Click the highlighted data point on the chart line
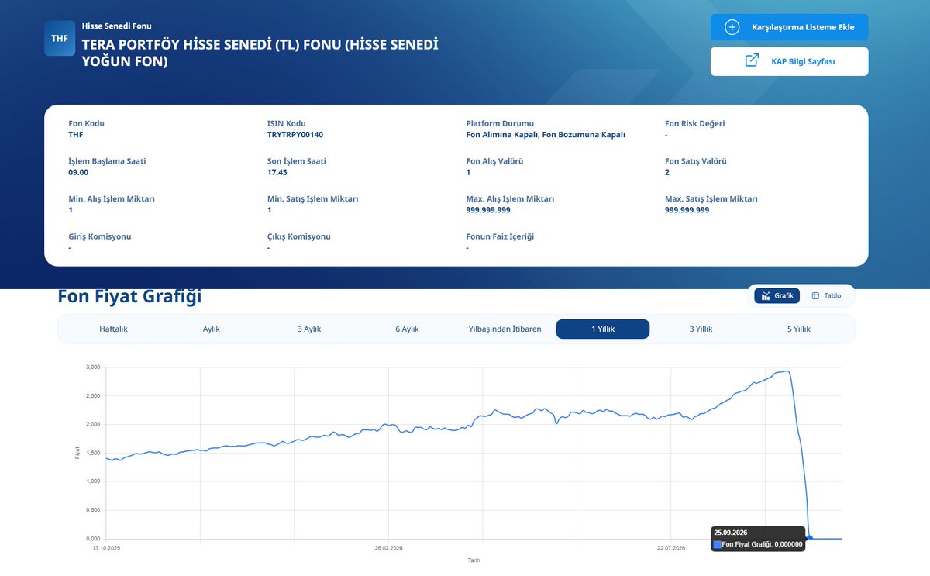This screenshot has width=930, height=576. pyautogui.click(x=810, y=538)
